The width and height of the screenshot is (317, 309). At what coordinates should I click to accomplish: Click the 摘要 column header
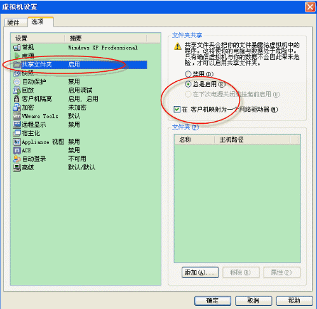click(x=105, y=38)
